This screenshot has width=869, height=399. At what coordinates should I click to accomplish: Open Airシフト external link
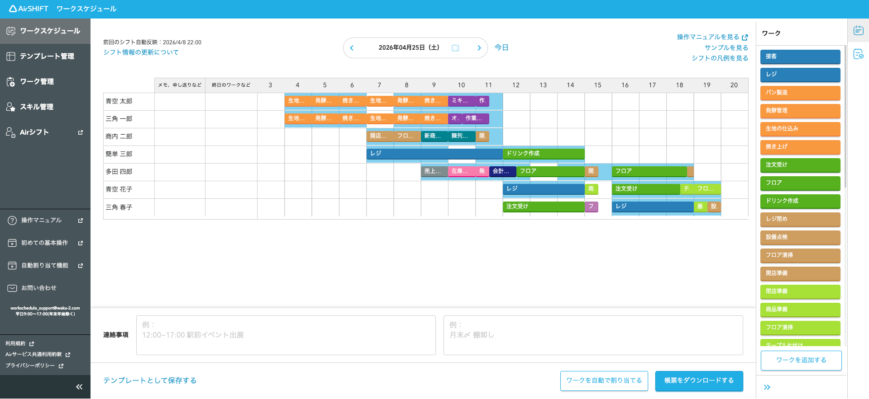45,132
